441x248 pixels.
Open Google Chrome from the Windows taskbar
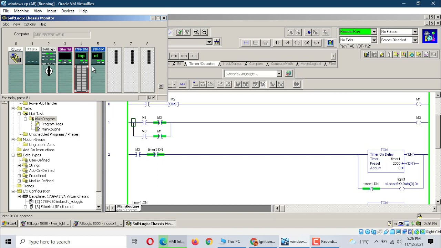(209, 241)
